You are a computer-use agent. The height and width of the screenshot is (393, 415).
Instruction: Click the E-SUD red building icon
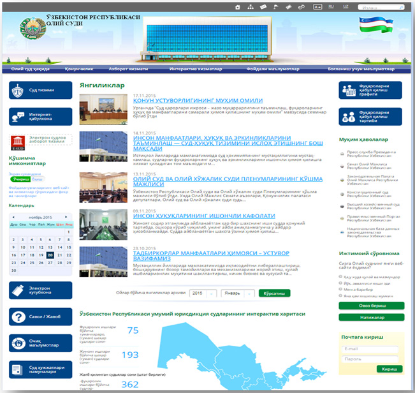(17, 140)
